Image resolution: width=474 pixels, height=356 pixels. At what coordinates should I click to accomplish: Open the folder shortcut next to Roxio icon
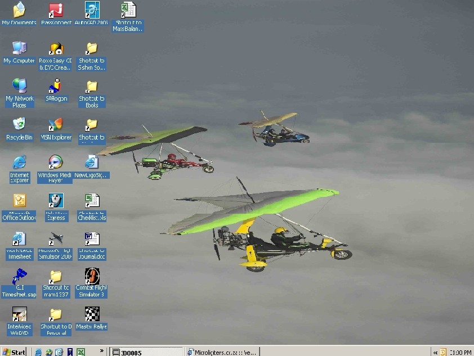92,56
